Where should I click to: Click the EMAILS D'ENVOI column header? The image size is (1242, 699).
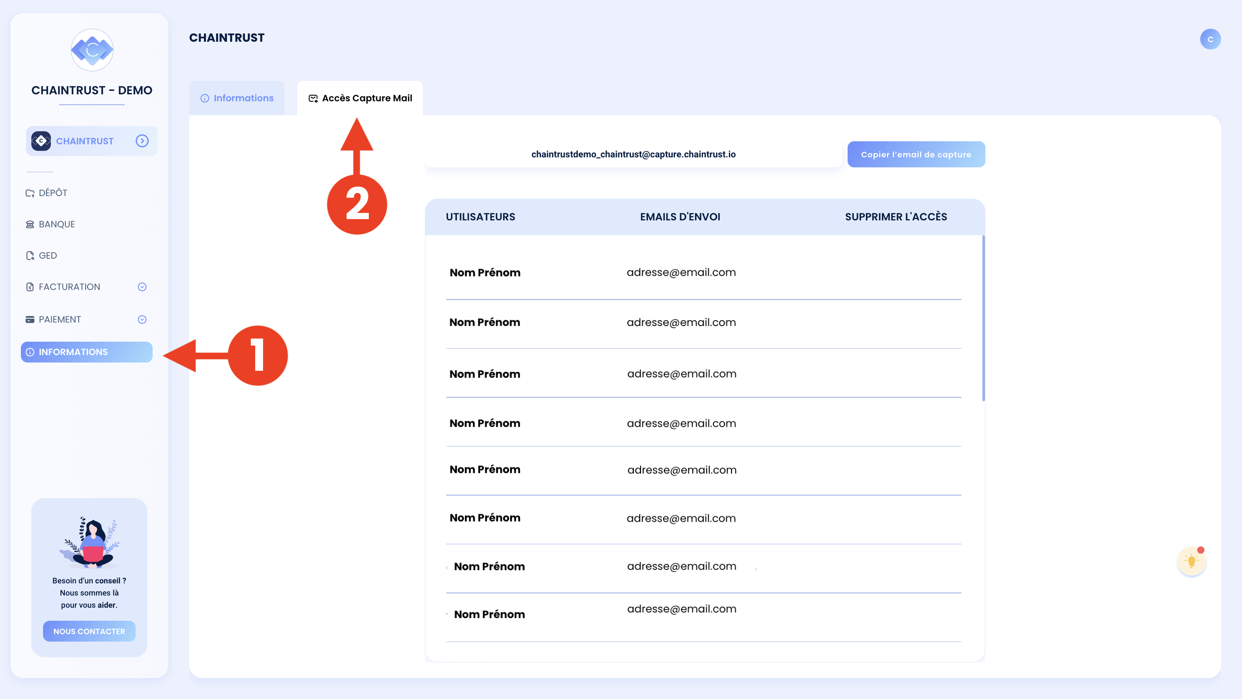click(x=680, y=217)
